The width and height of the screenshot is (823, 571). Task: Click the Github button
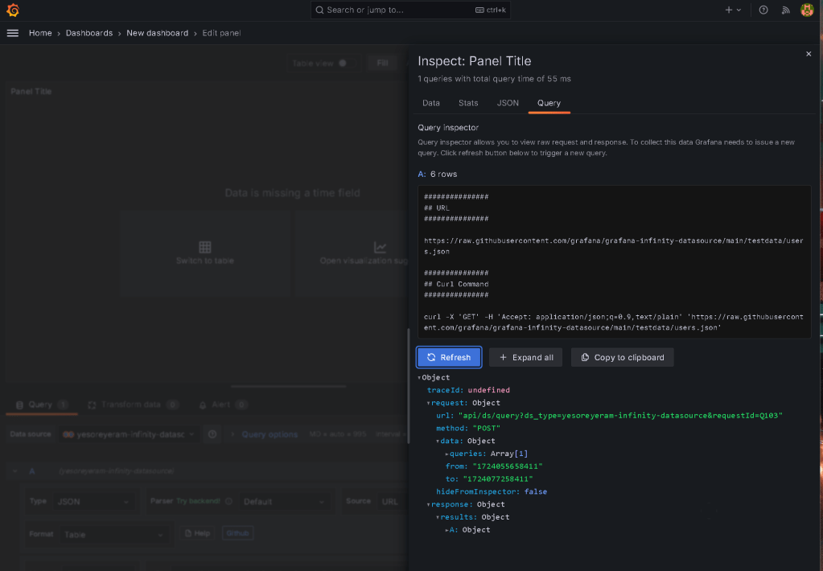(x=237, y=533)
